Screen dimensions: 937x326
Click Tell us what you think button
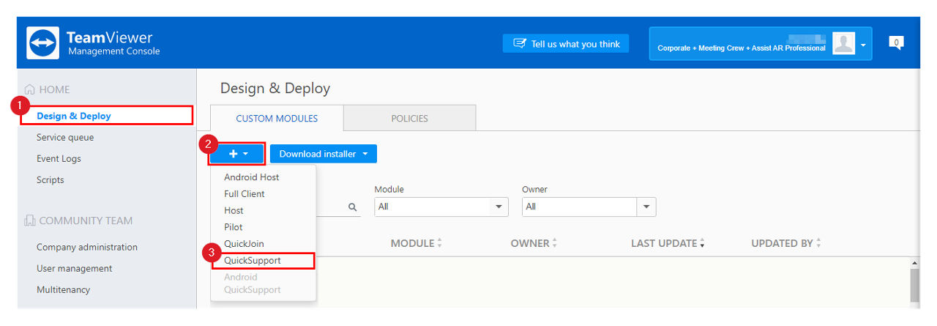click(x=567, y=44)
